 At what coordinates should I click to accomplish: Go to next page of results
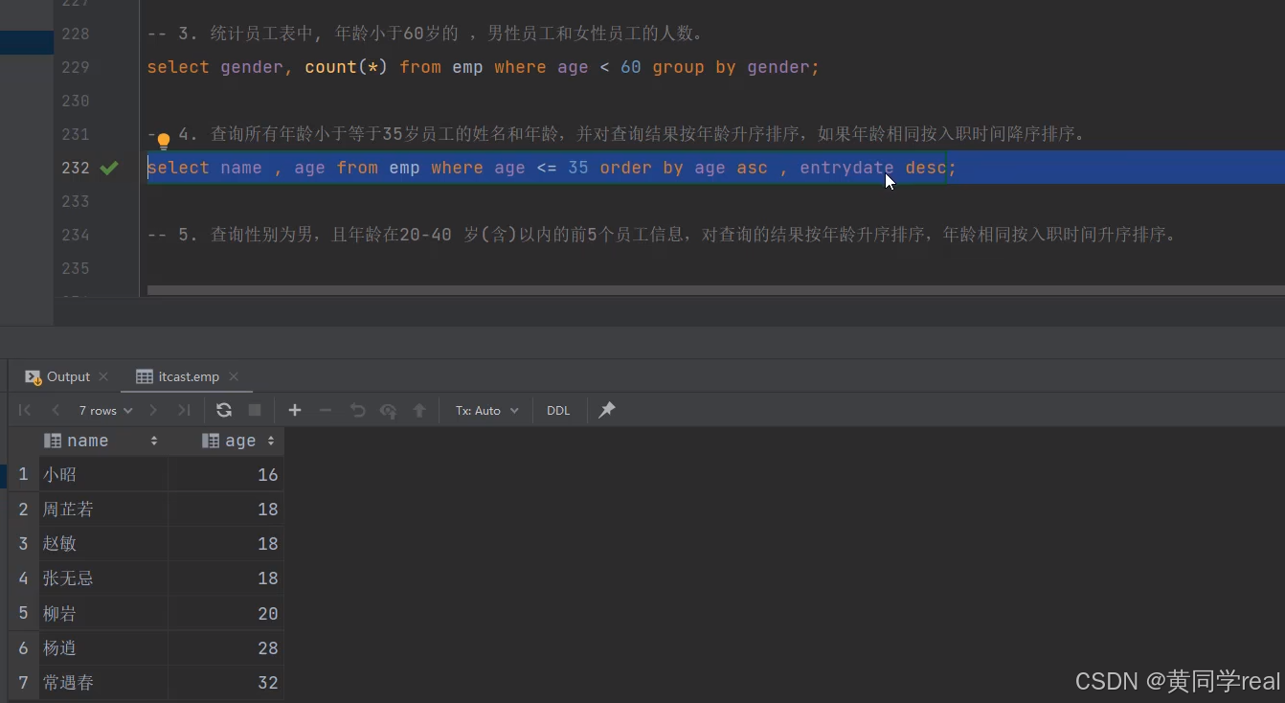pyautogui.click(x=153, y=410)
